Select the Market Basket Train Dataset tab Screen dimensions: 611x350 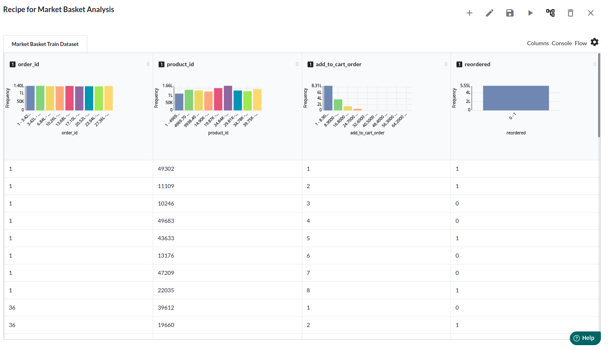click(x=45, y=44)
